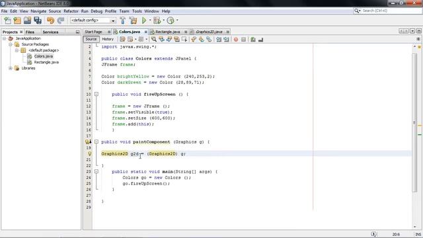Switch to Services panel tab

coord(50,32)
